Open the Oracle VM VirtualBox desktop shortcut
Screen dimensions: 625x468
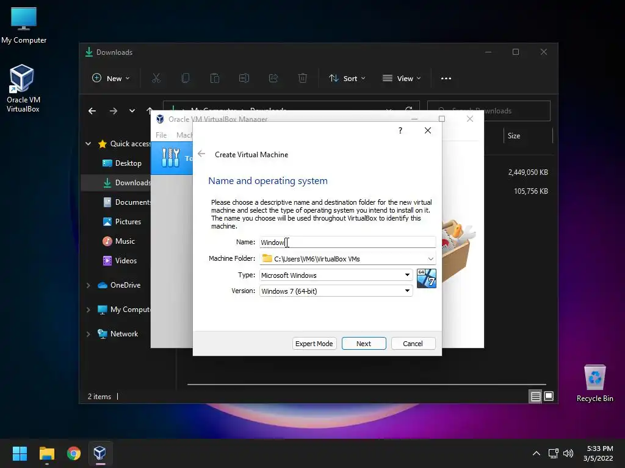23,88
